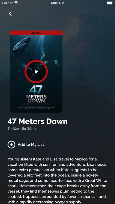Tap the OWNED red banner
This screenshot has height=204, width=115.
(36, 33)
